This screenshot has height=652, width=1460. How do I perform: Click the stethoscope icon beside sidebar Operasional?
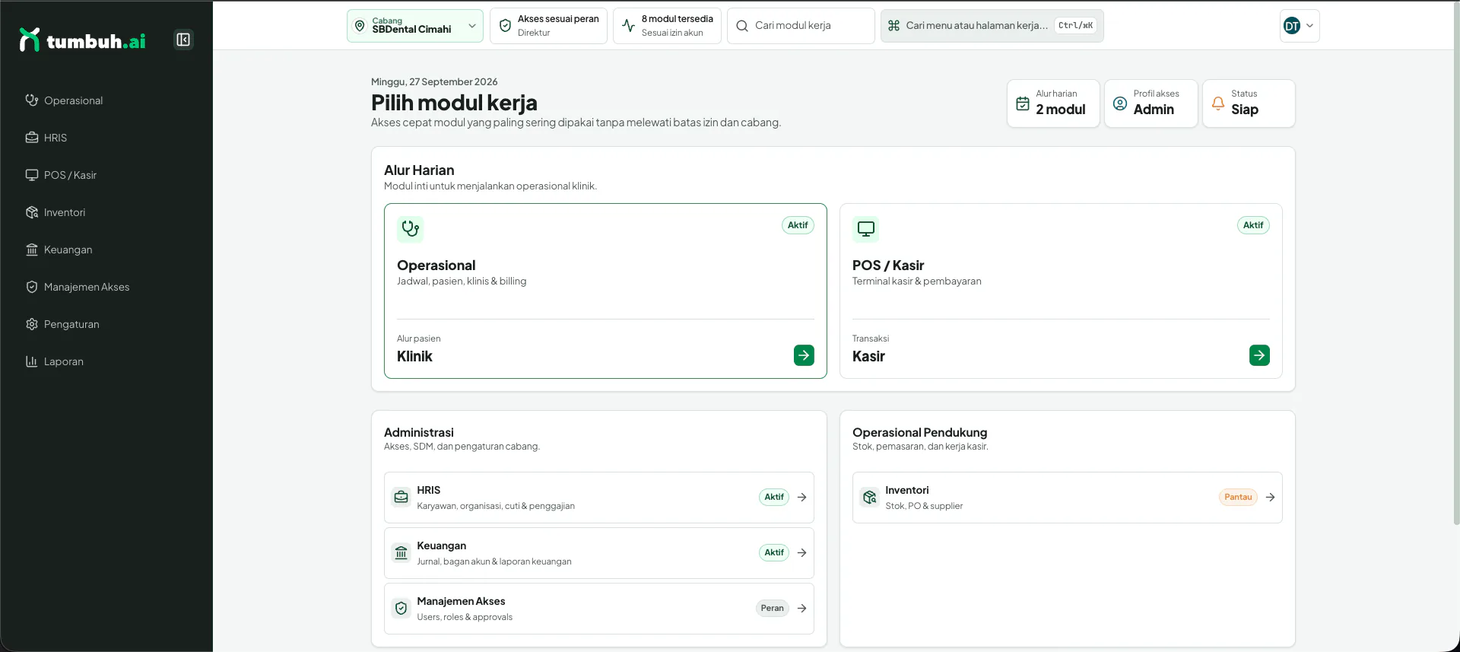pos(32,100)
